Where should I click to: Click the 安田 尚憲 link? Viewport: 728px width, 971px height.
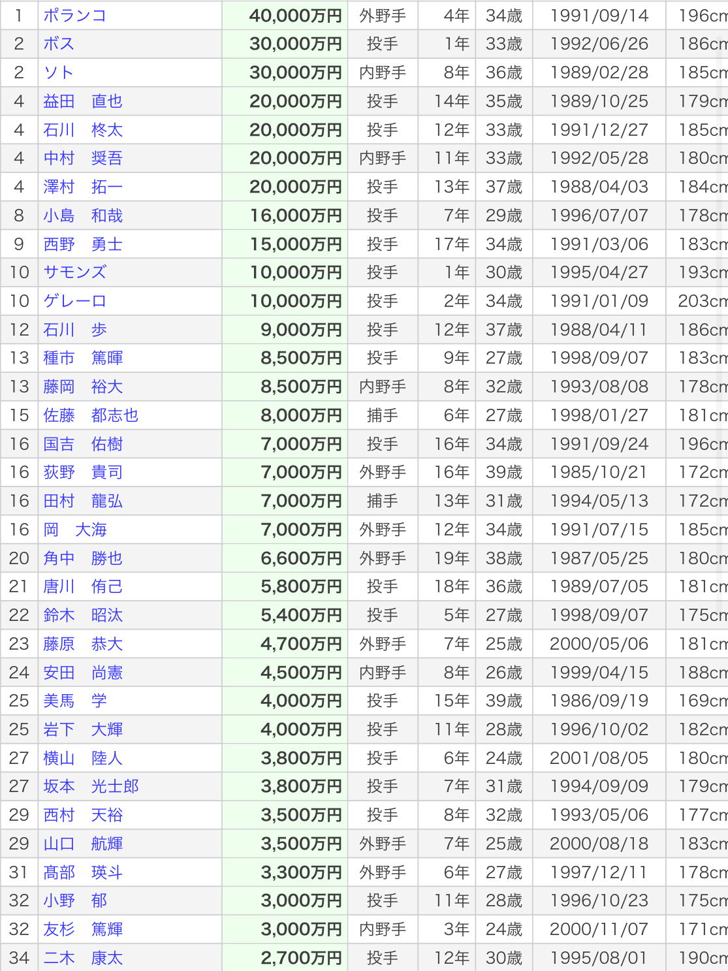click(x=83, y=673)
